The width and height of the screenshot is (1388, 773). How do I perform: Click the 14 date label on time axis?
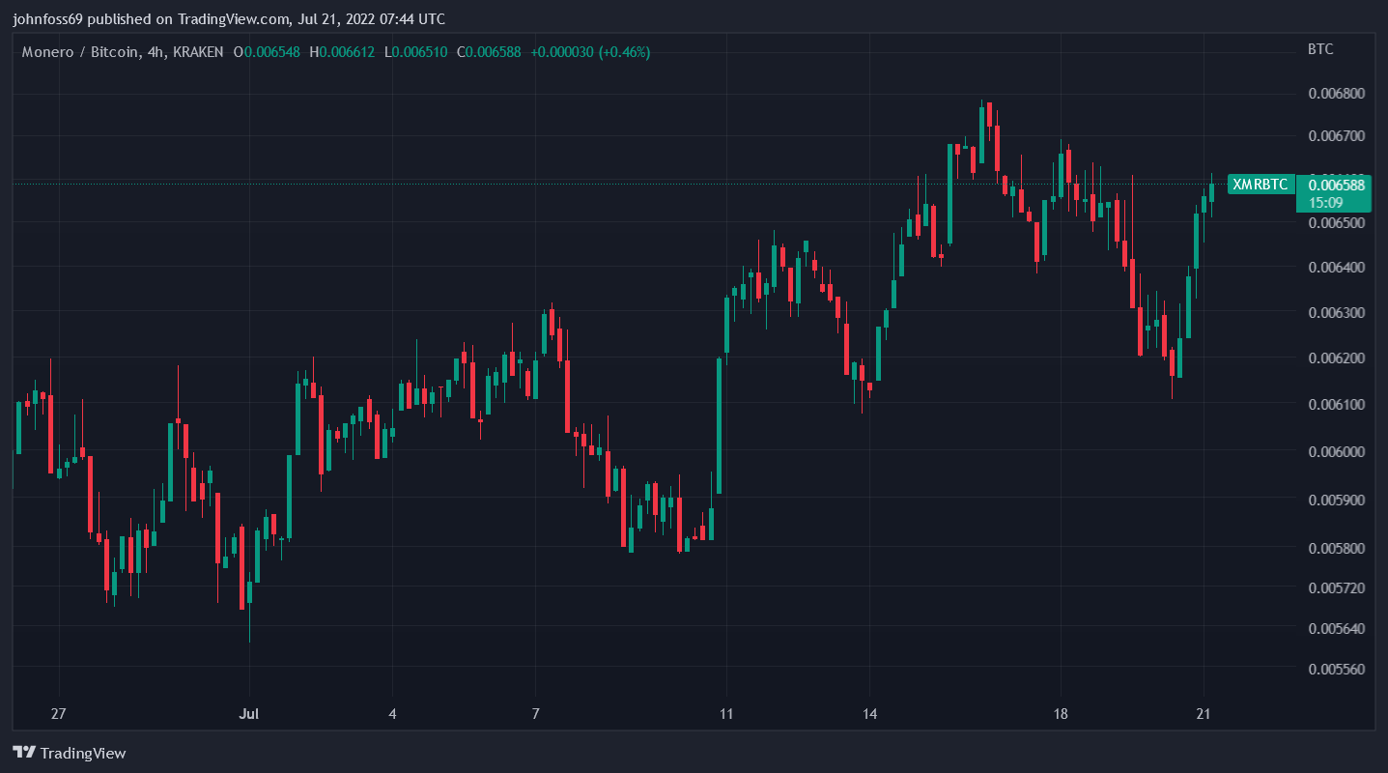coord(869,715)
